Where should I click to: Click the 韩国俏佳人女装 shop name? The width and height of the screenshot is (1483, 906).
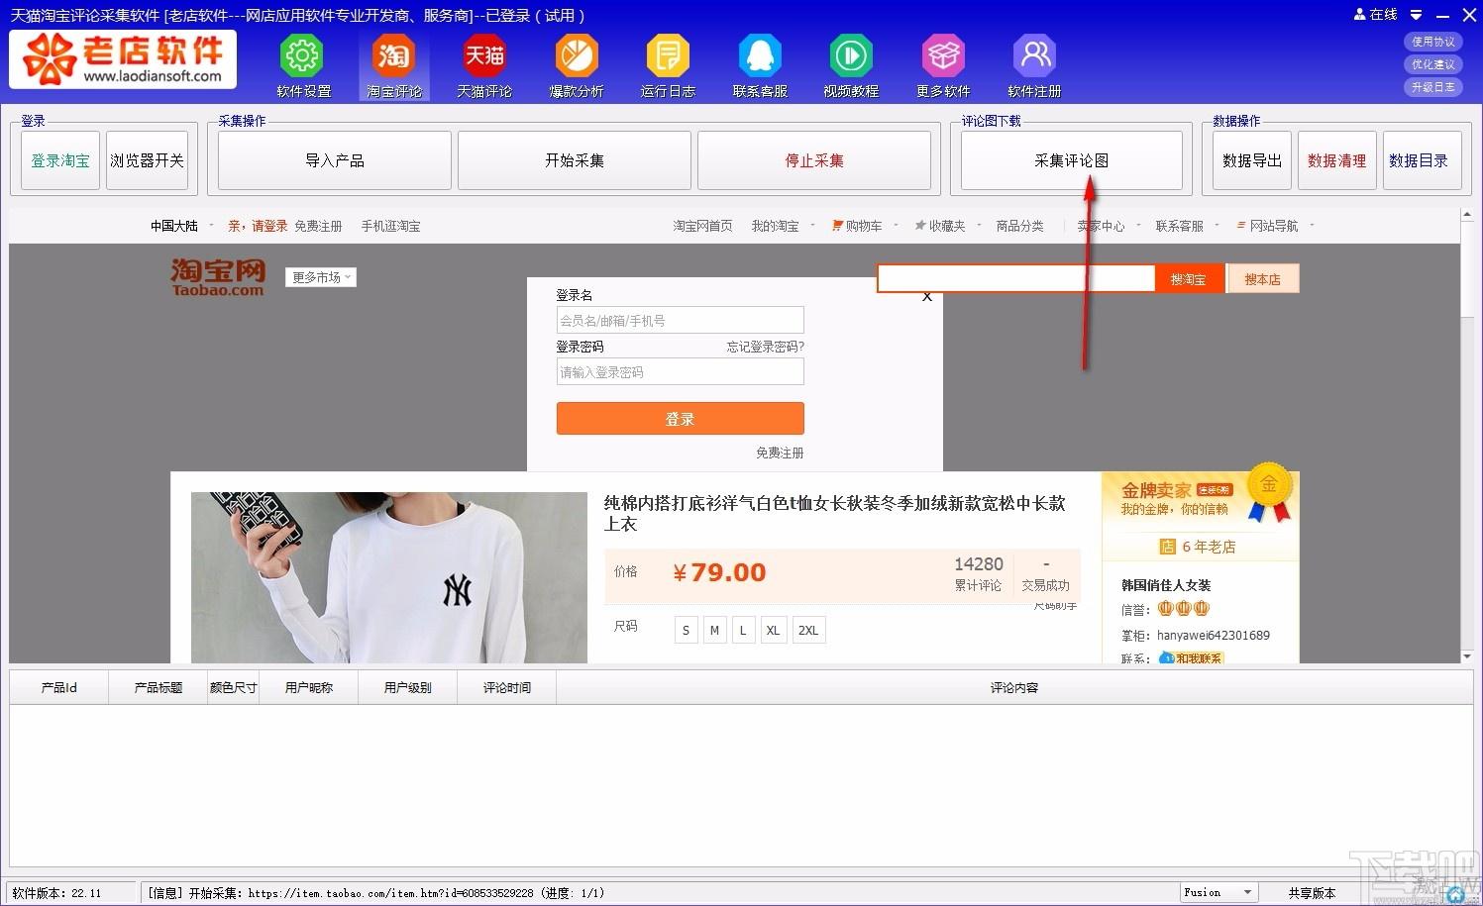1166,585
